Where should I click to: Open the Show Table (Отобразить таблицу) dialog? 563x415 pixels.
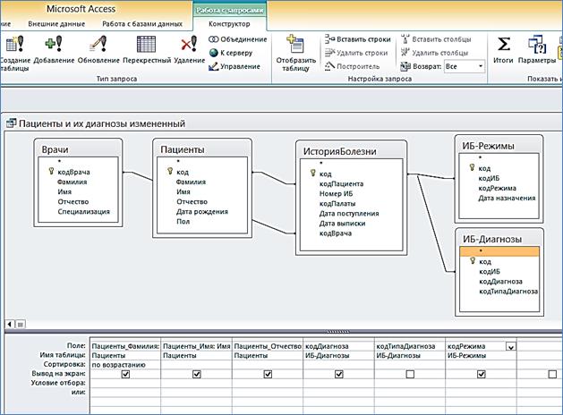296,53
